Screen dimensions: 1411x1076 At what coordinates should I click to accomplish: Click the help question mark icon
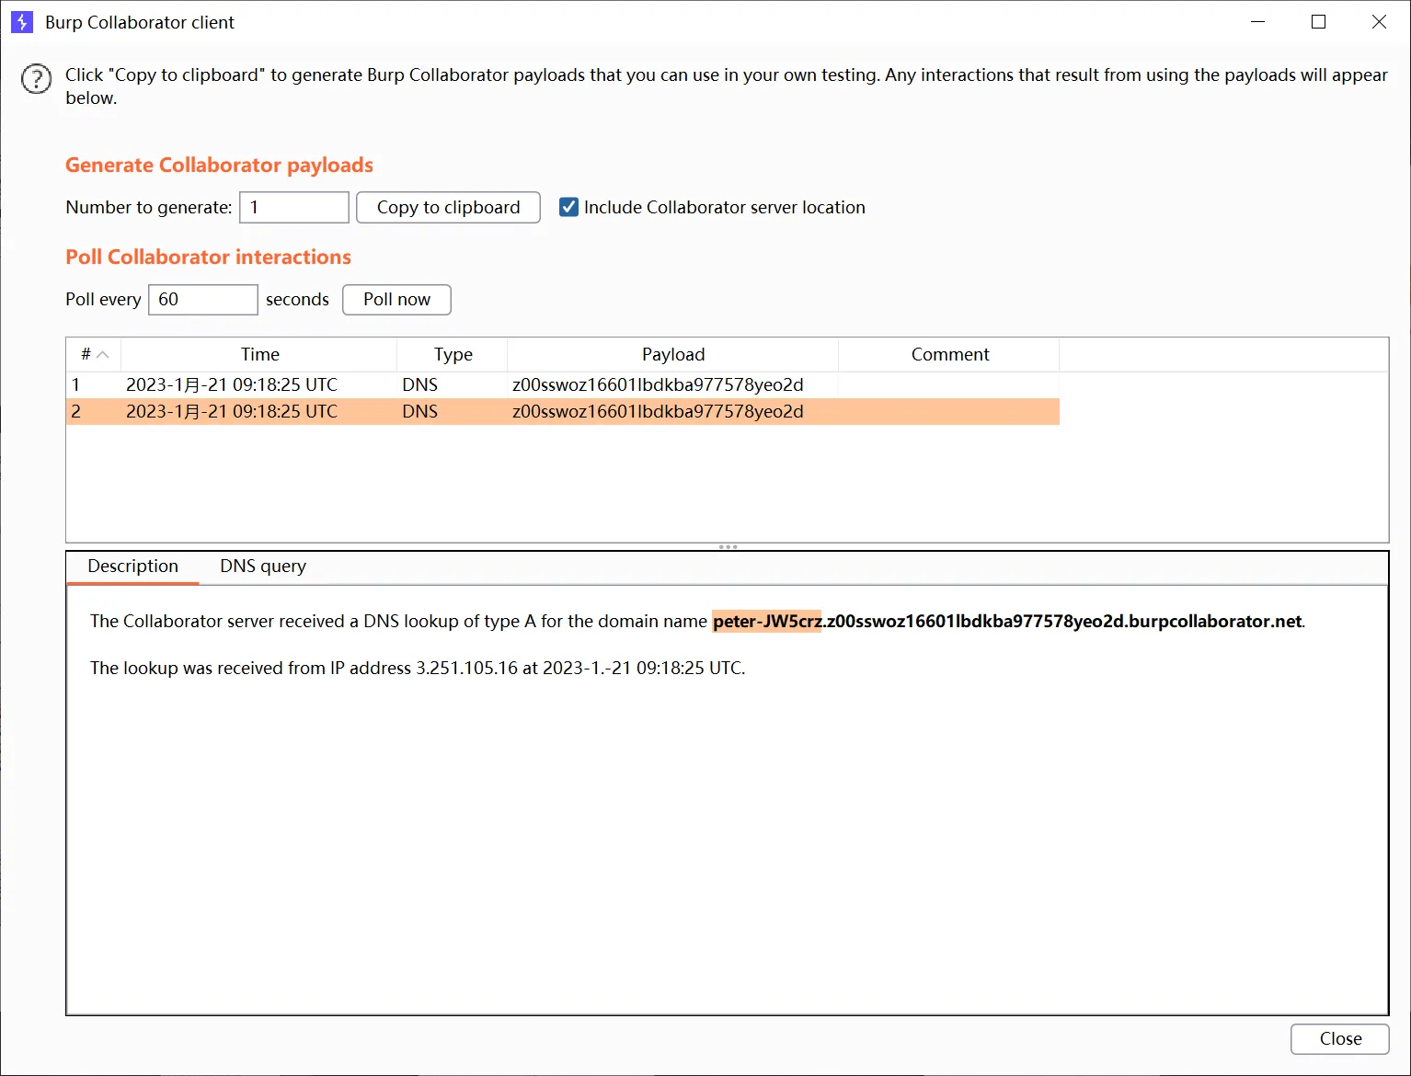tap(37, 79)
